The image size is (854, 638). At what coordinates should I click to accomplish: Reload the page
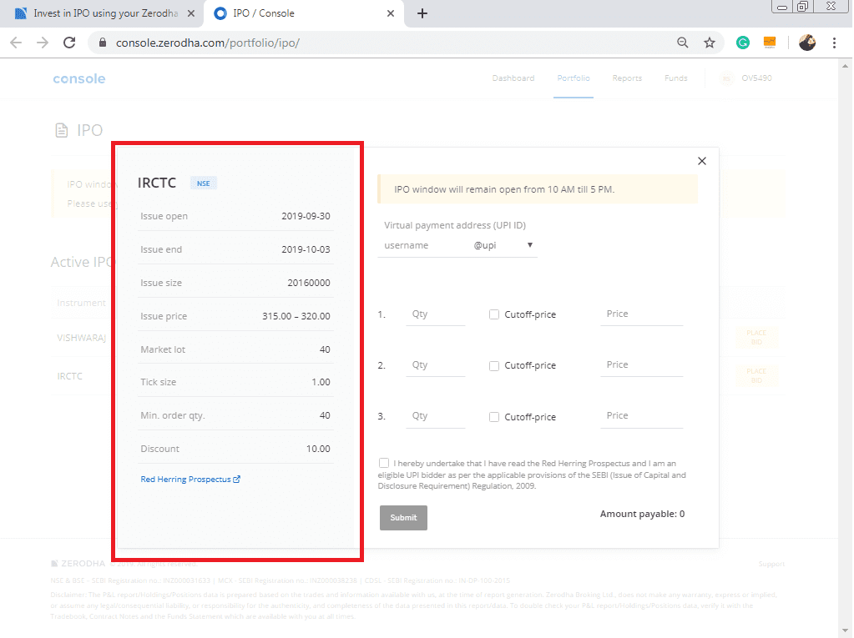click(69, 43)
